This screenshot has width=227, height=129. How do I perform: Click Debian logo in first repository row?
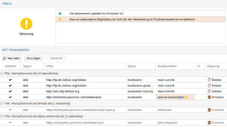209,80
